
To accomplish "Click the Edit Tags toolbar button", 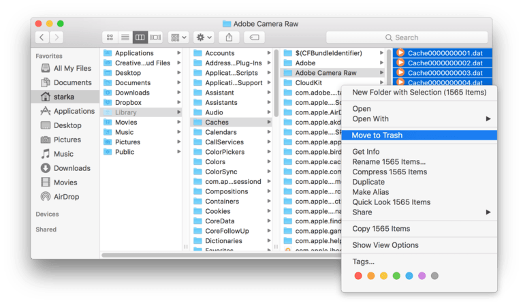I will (254, 37).
